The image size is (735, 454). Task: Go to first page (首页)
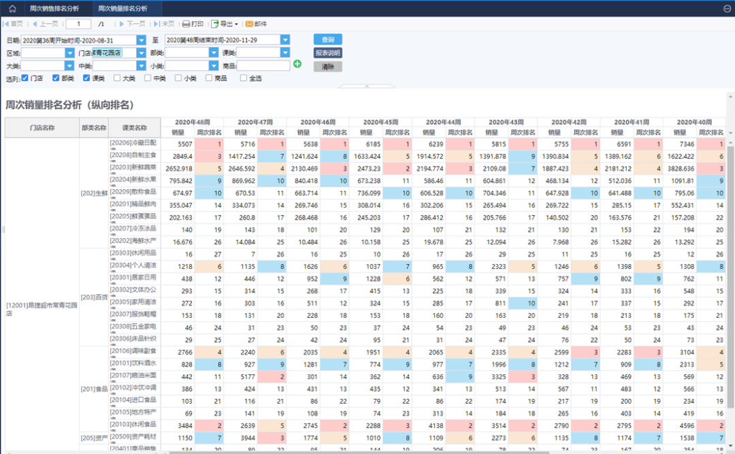[13, 24]
